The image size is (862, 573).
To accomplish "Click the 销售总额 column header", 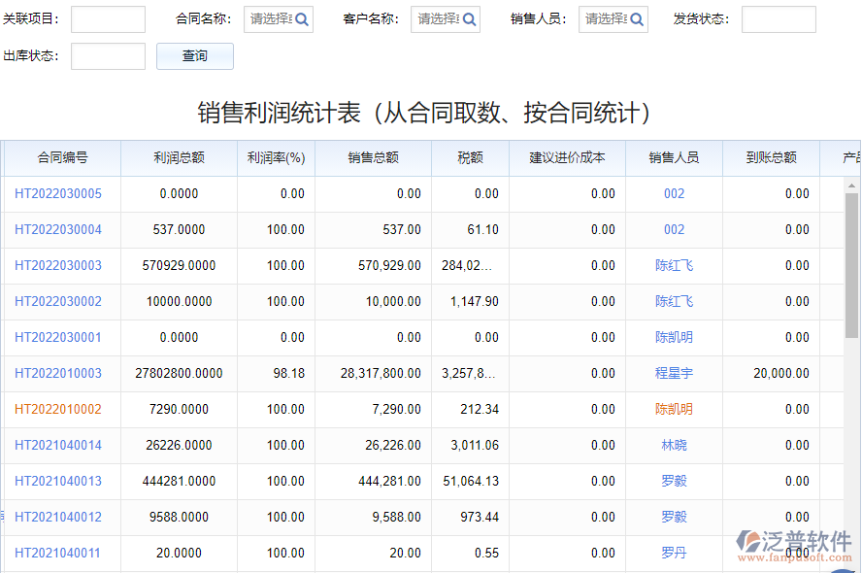I will click(374, 157).
